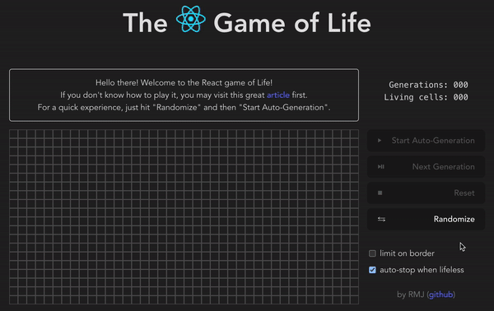Click the 'by RMJ' credit text

coord(411,295)
